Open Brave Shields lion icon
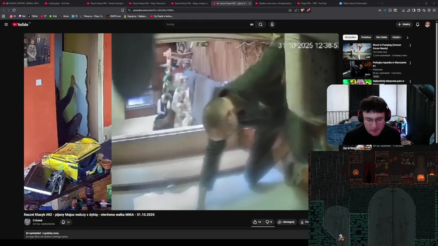 click(x=302, y=10)
